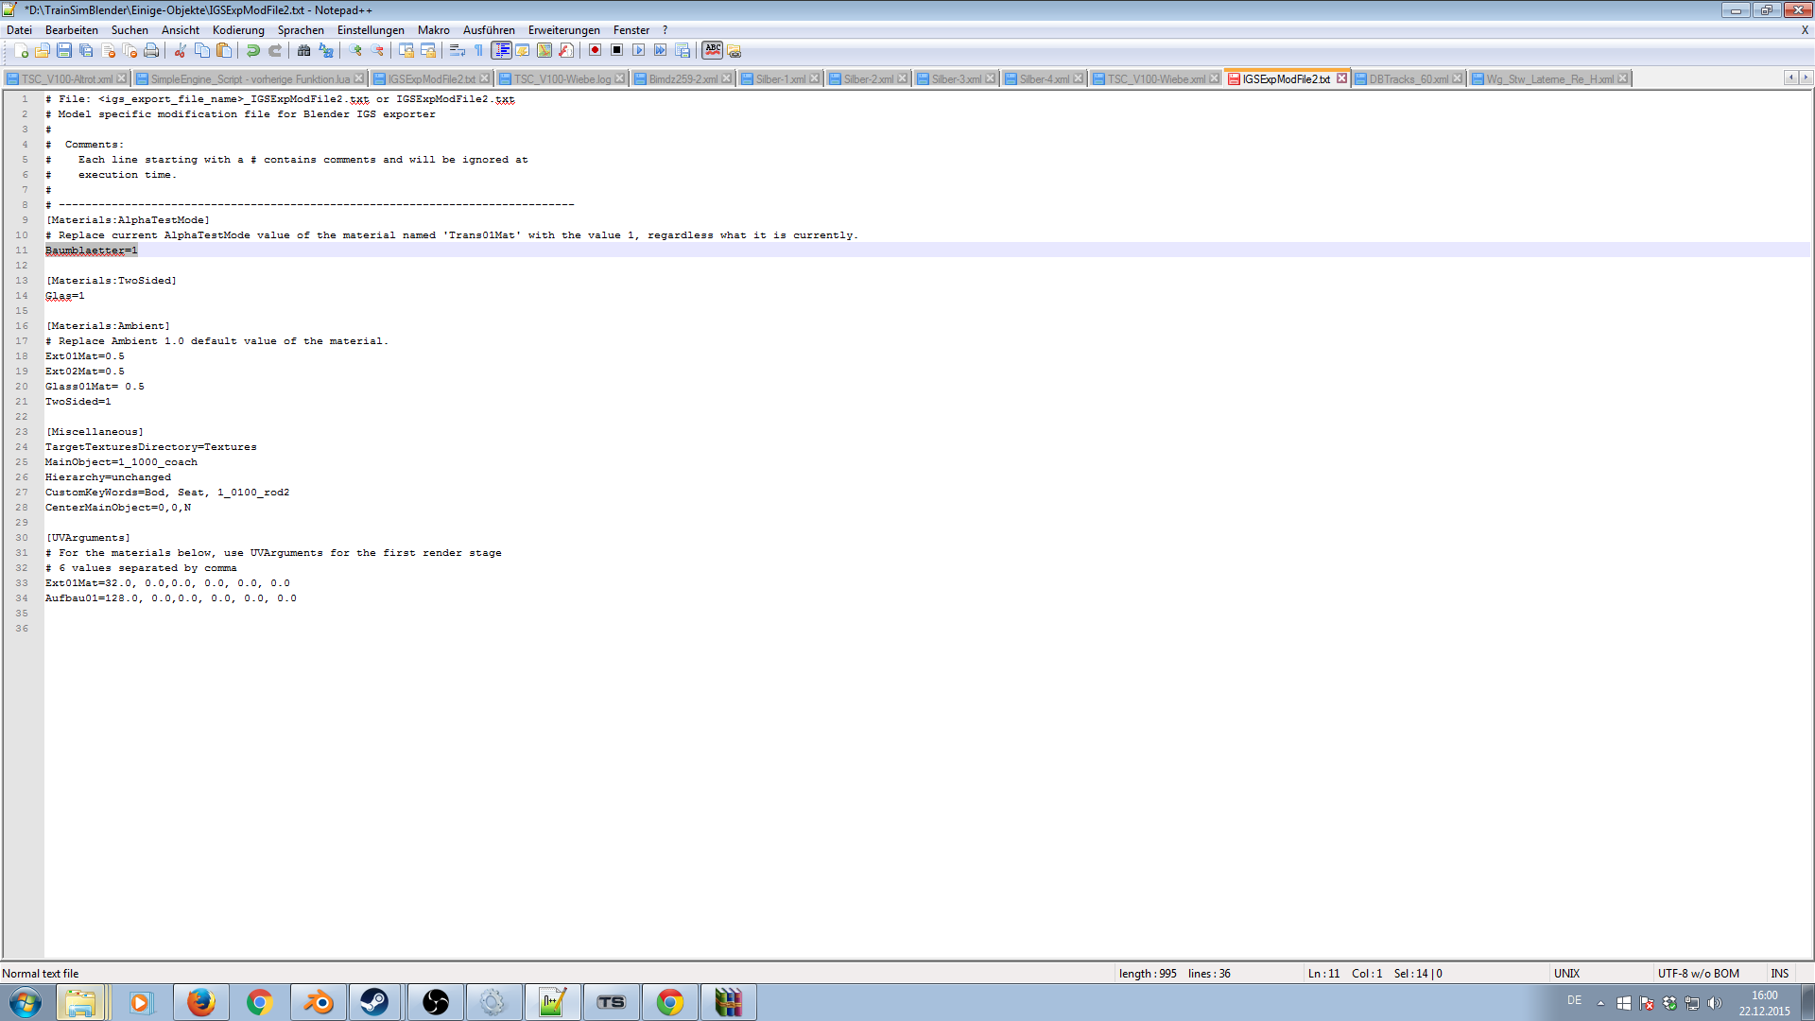This screenshot has height=1021, width=1815.
Task: Show hidden system tray icons
Action: [1600, 1003]
